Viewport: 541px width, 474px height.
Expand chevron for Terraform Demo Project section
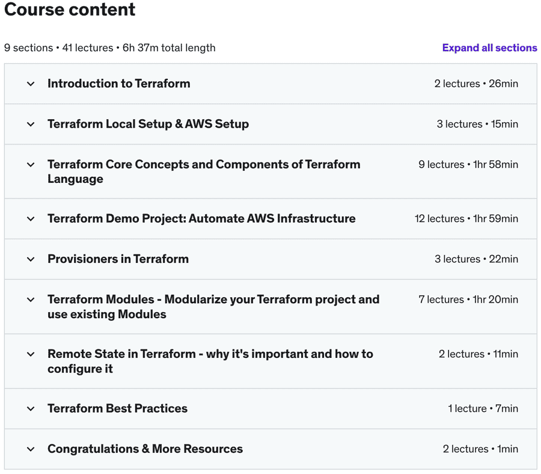click(31, 218)
